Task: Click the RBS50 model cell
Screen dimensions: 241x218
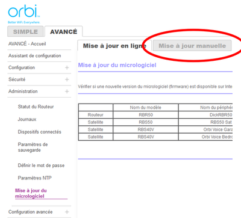Action: pos(146,122)
